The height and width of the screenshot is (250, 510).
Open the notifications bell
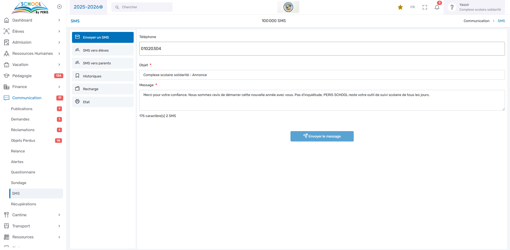point(437,7)
